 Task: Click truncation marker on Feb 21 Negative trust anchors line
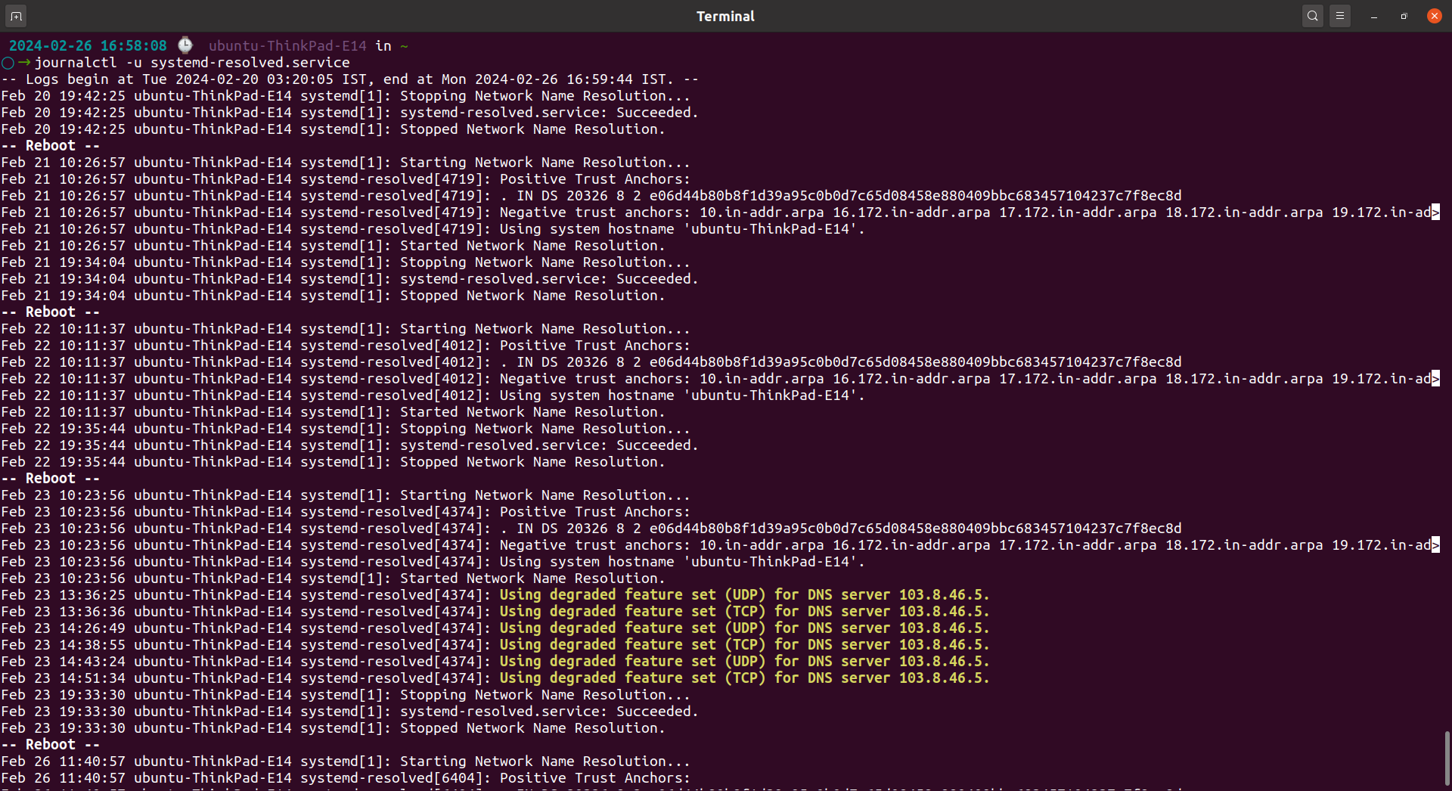click(1435, 212)
